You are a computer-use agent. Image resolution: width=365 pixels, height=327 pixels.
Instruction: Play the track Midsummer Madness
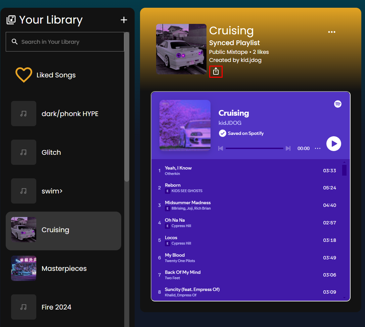[187, 203]
